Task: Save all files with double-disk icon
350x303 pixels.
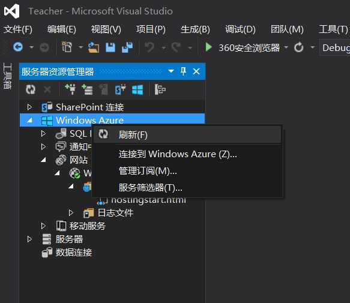Action: point(127,47)
